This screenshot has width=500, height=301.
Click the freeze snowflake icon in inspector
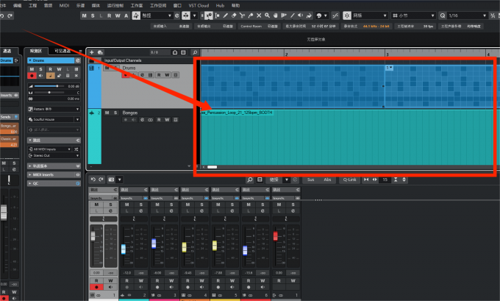click(76, 76)
